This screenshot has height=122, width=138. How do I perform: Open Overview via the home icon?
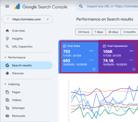[7, 31]
